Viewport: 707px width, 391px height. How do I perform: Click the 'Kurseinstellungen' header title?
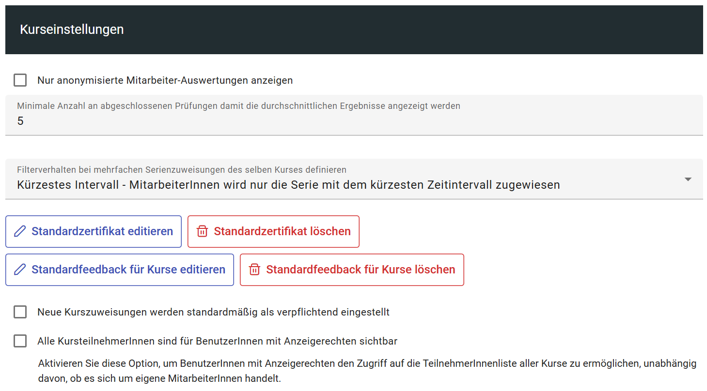point(72,30)
